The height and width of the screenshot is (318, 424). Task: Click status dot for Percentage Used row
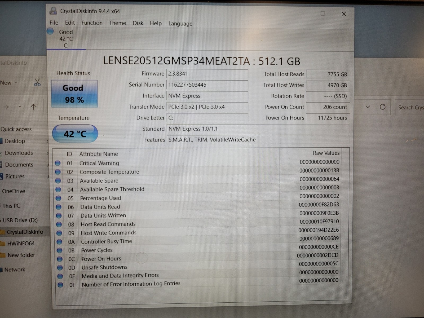[x=58, y=198]
